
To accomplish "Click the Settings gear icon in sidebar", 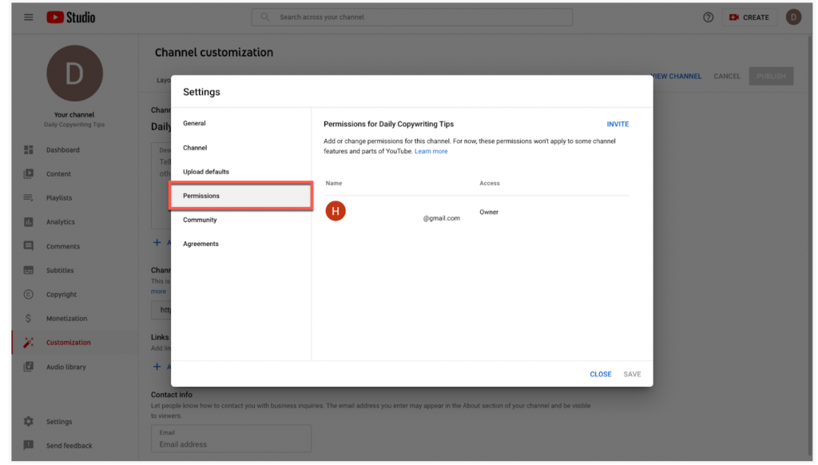I will 28,422.
